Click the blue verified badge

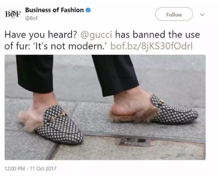88,10
